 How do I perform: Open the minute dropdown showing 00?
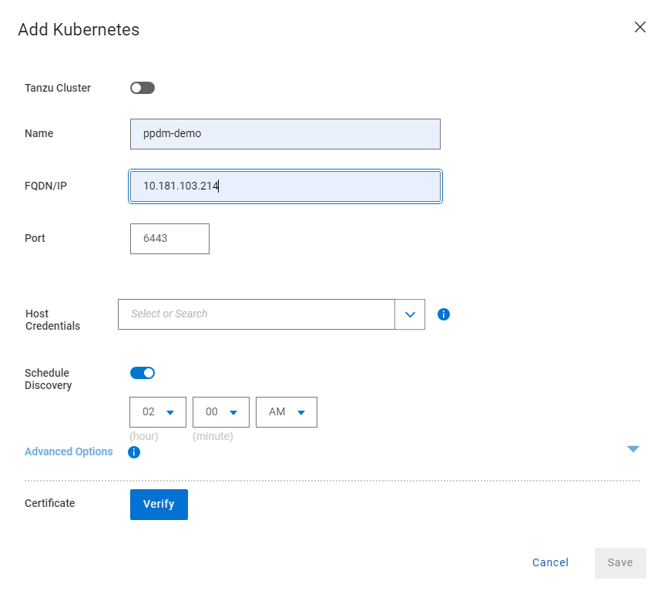(221, 412)
